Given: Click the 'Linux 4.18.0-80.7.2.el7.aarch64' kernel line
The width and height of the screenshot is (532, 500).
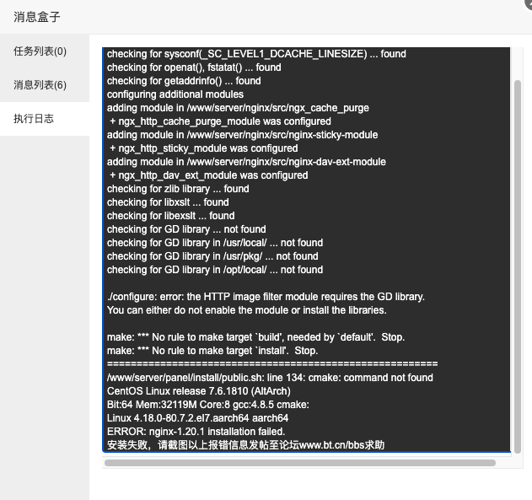Looking at the screenshot, I should pos(197,418).
